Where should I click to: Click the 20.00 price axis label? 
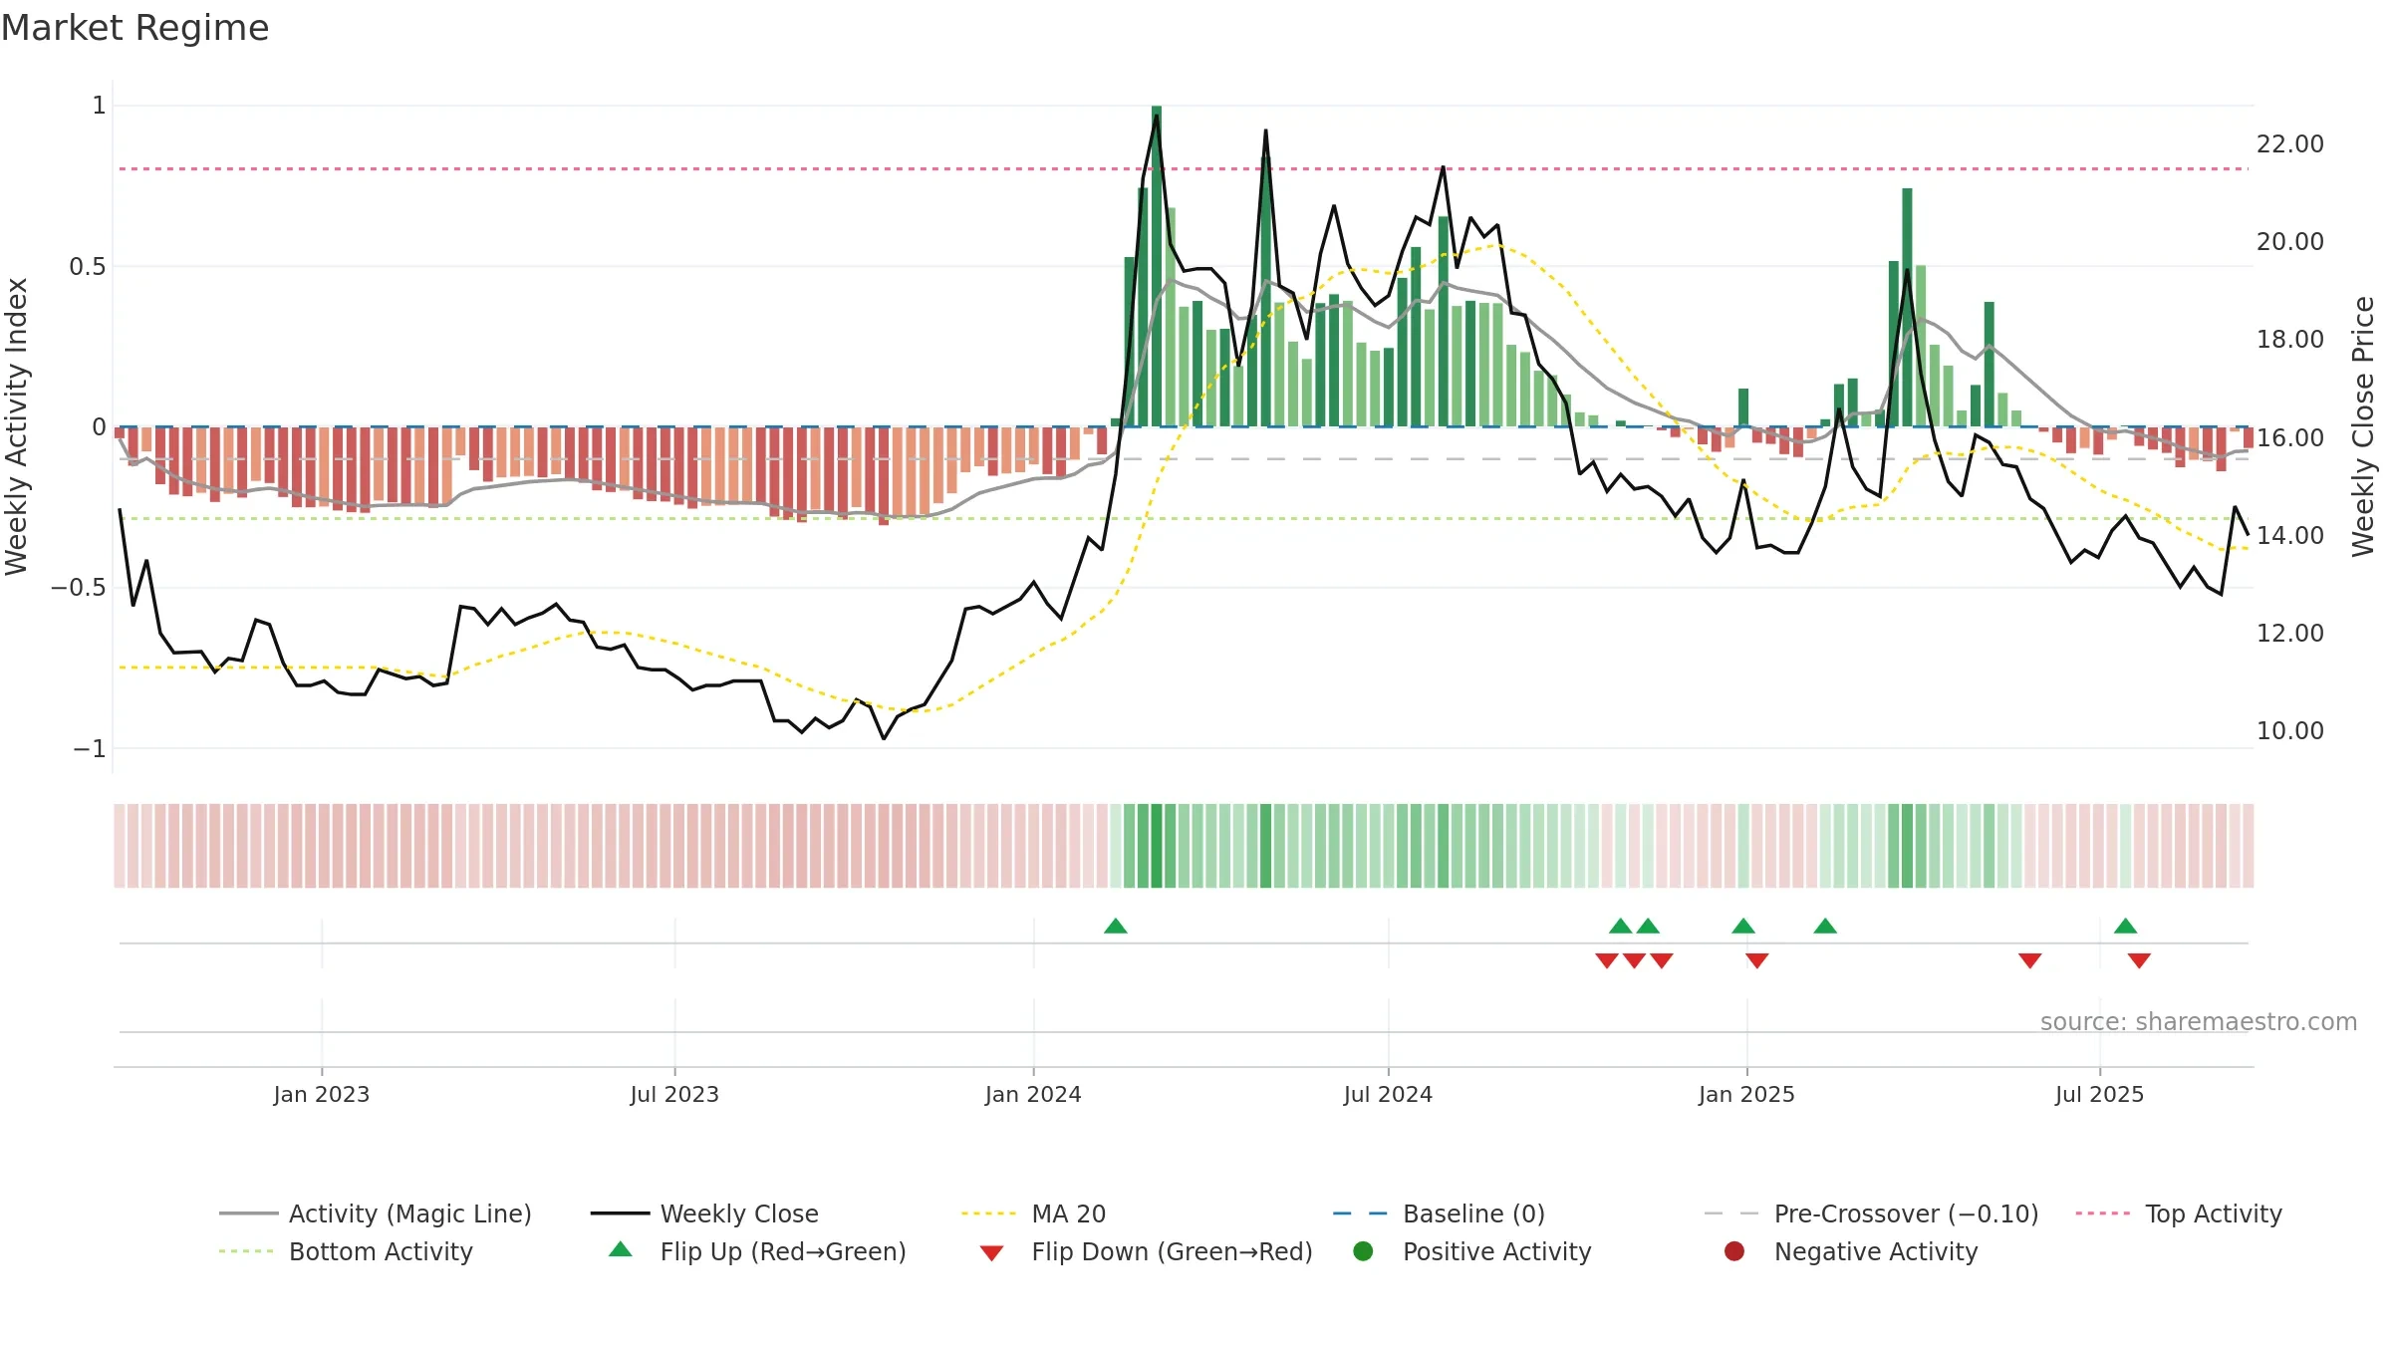click(x=2290, y=242)
